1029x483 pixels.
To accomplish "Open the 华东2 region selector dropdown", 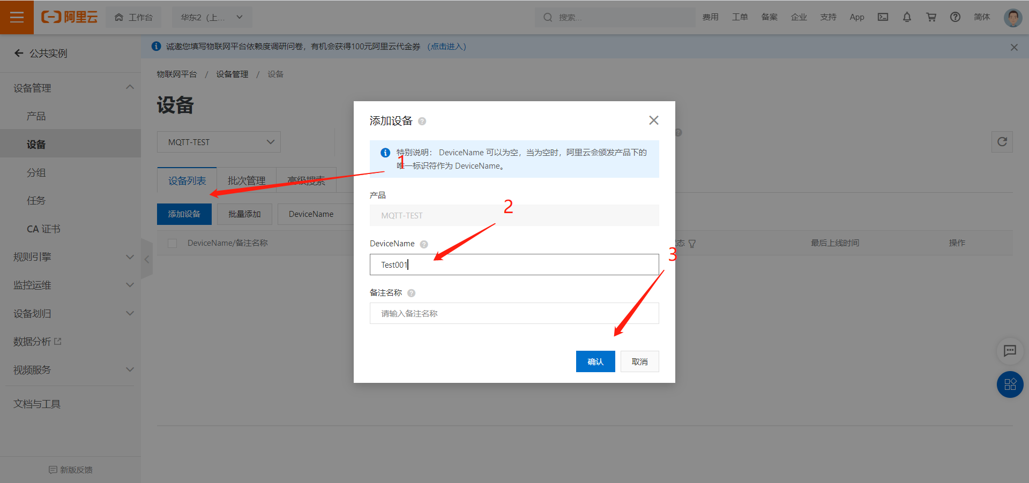I will pos(212,17).
